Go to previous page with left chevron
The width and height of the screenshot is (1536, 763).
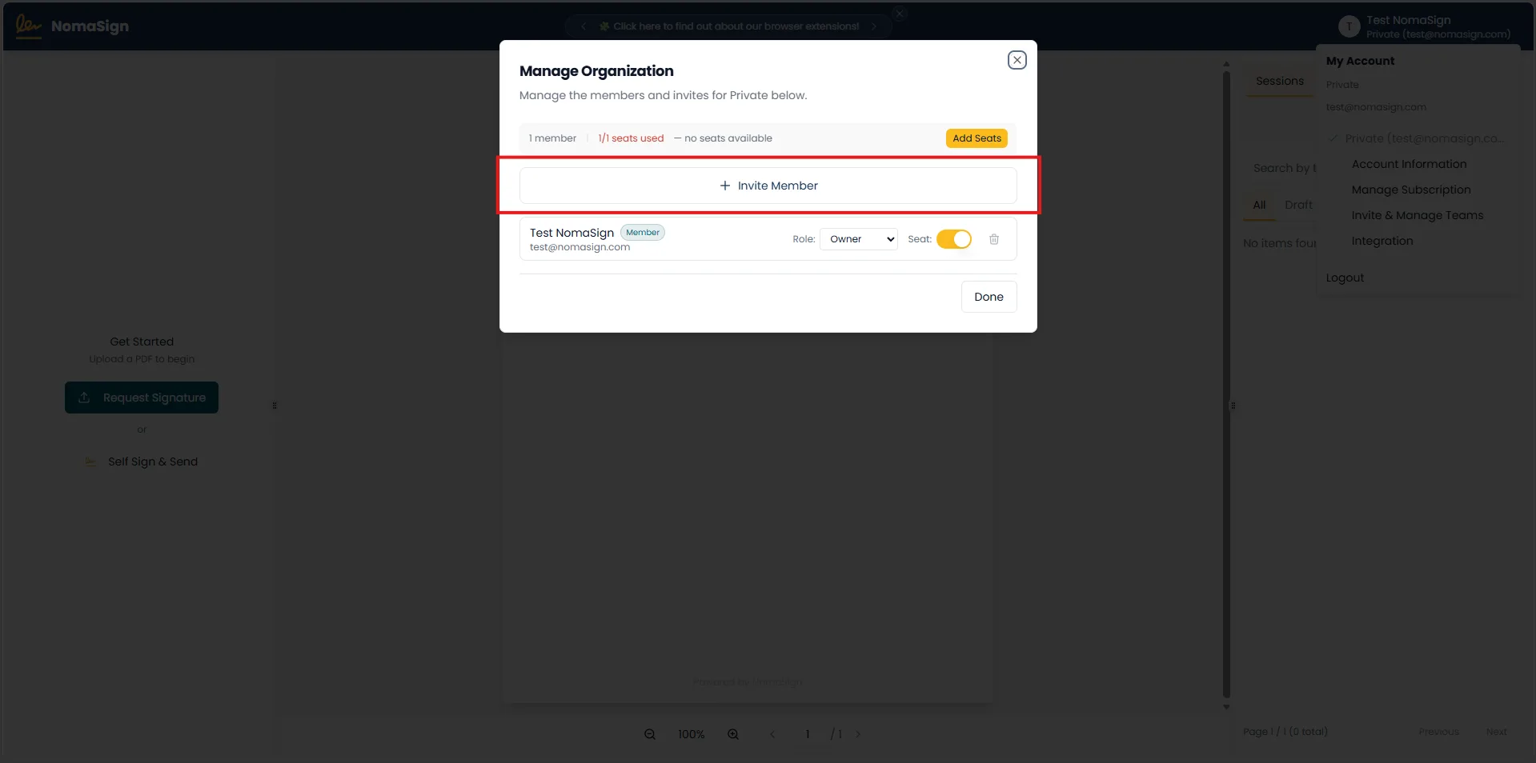coord(772,734)
